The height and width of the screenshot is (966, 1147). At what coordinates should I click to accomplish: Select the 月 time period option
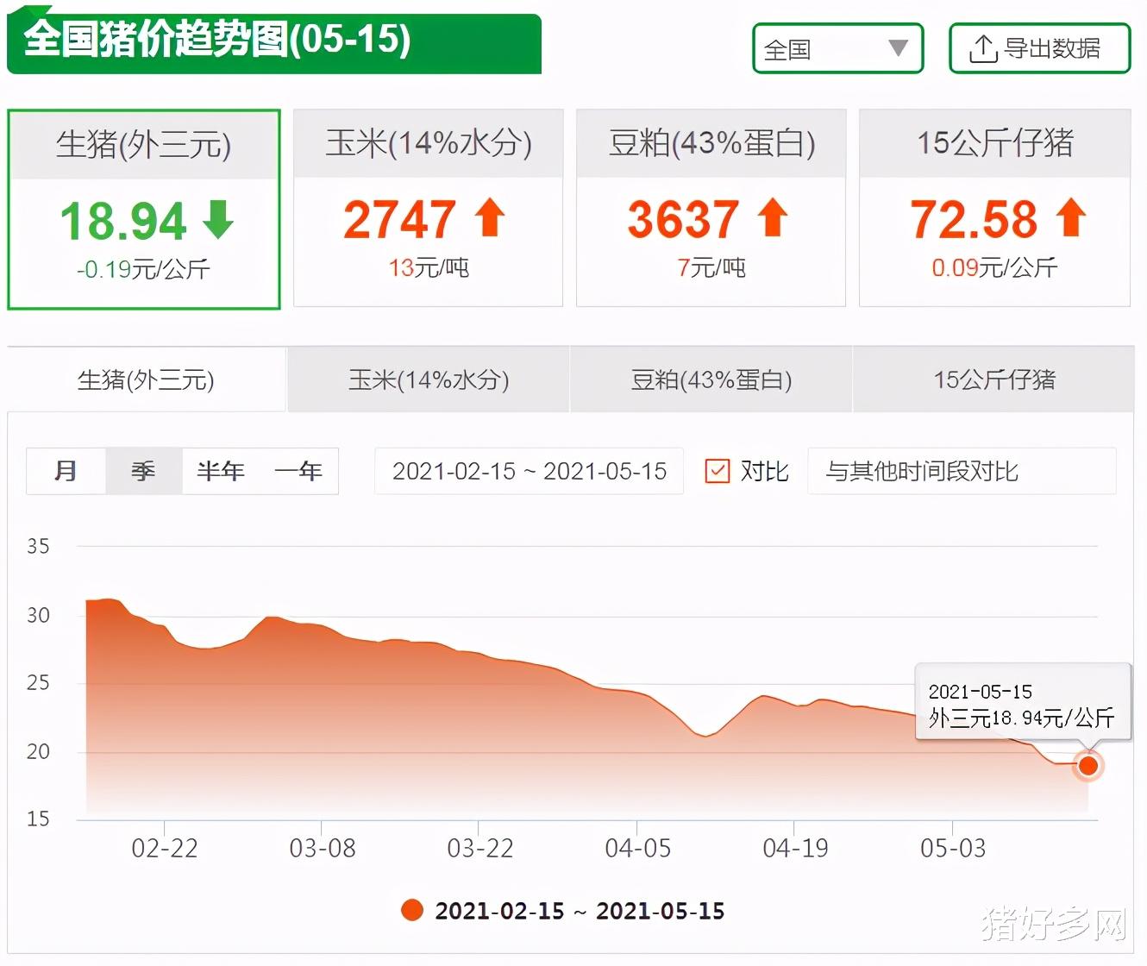[65, 471]
